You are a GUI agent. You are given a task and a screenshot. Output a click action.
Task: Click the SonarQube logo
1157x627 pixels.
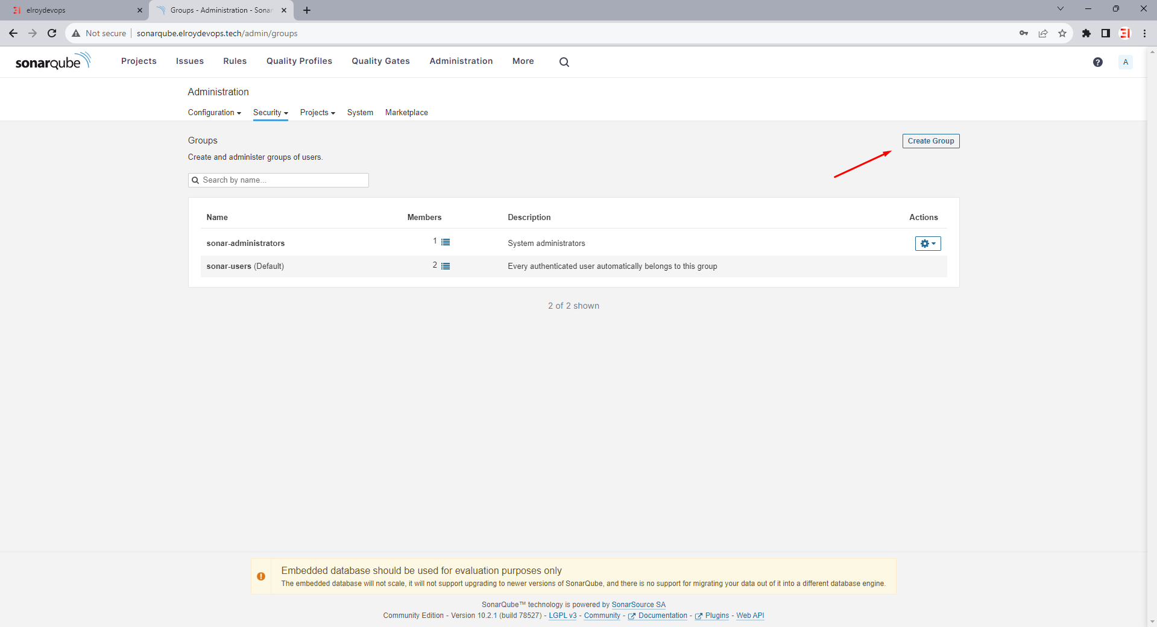pos(53,61)
